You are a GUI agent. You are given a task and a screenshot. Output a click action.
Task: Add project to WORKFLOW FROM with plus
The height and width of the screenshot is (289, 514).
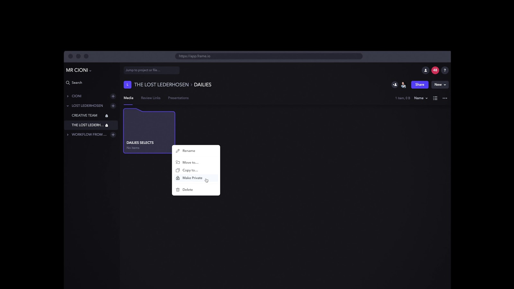pos(113,135)
